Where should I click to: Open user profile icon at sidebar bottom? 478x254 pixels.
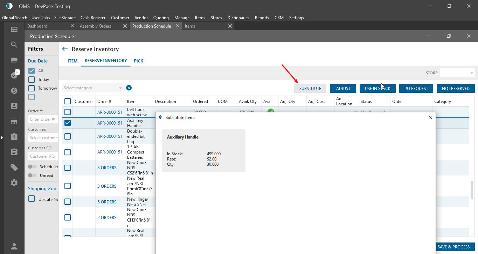(x=14, y=246)
